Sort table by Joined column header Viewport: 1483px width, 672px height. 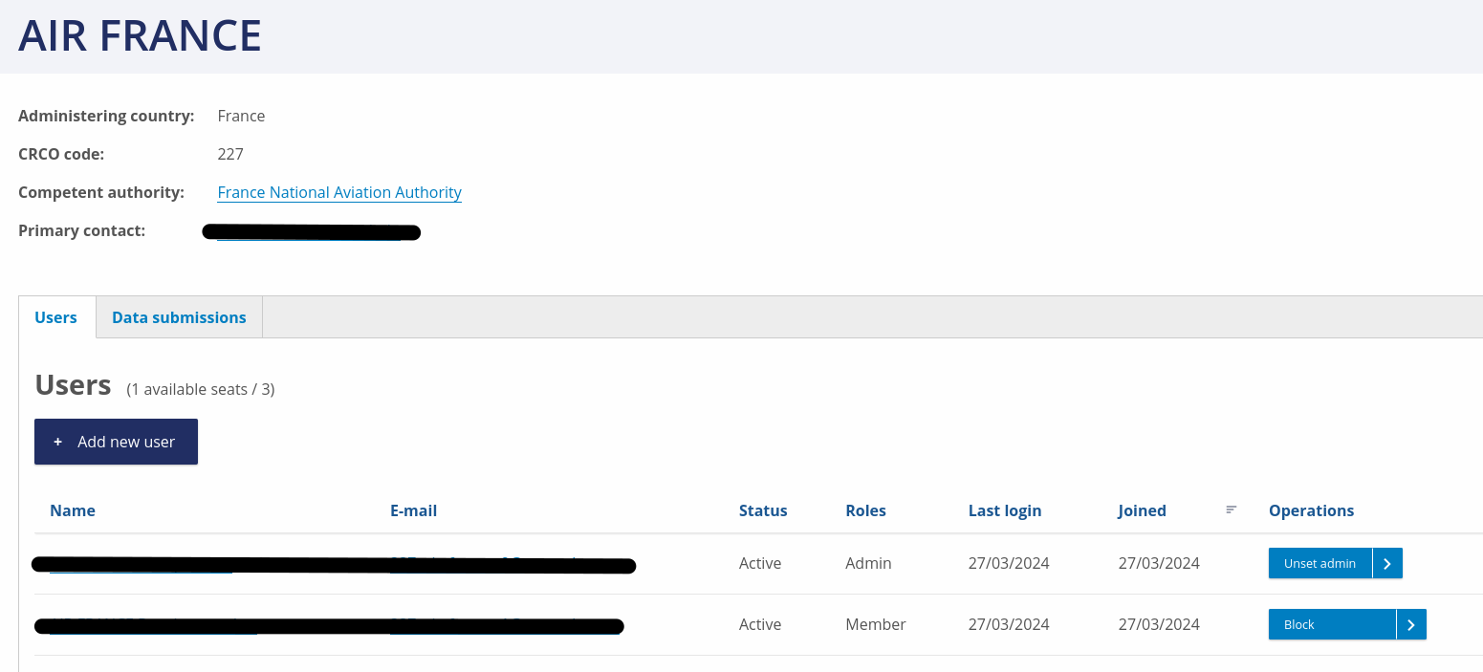1142,510
